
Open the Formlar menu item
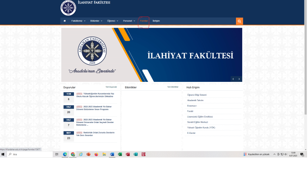[x=144, y=21]
